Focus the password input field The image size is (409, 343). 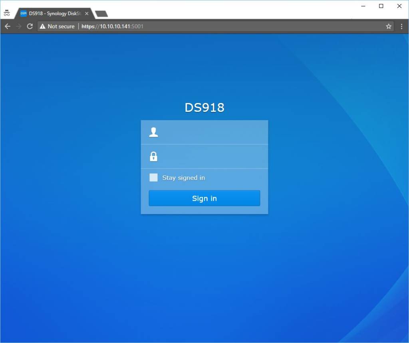point(204,157)
